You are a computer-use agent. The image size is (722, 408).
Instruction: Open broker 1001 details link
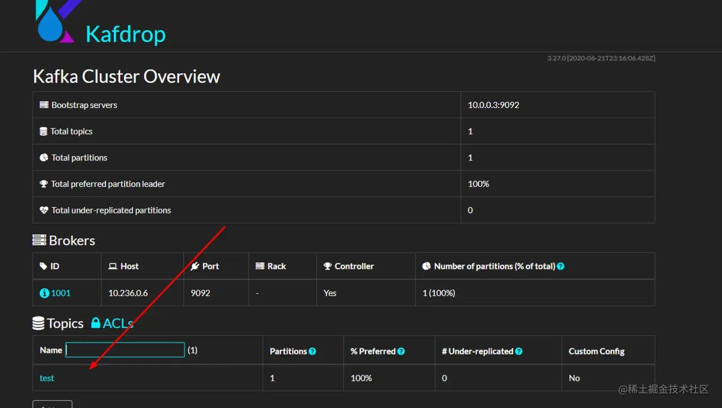(61, 293)
